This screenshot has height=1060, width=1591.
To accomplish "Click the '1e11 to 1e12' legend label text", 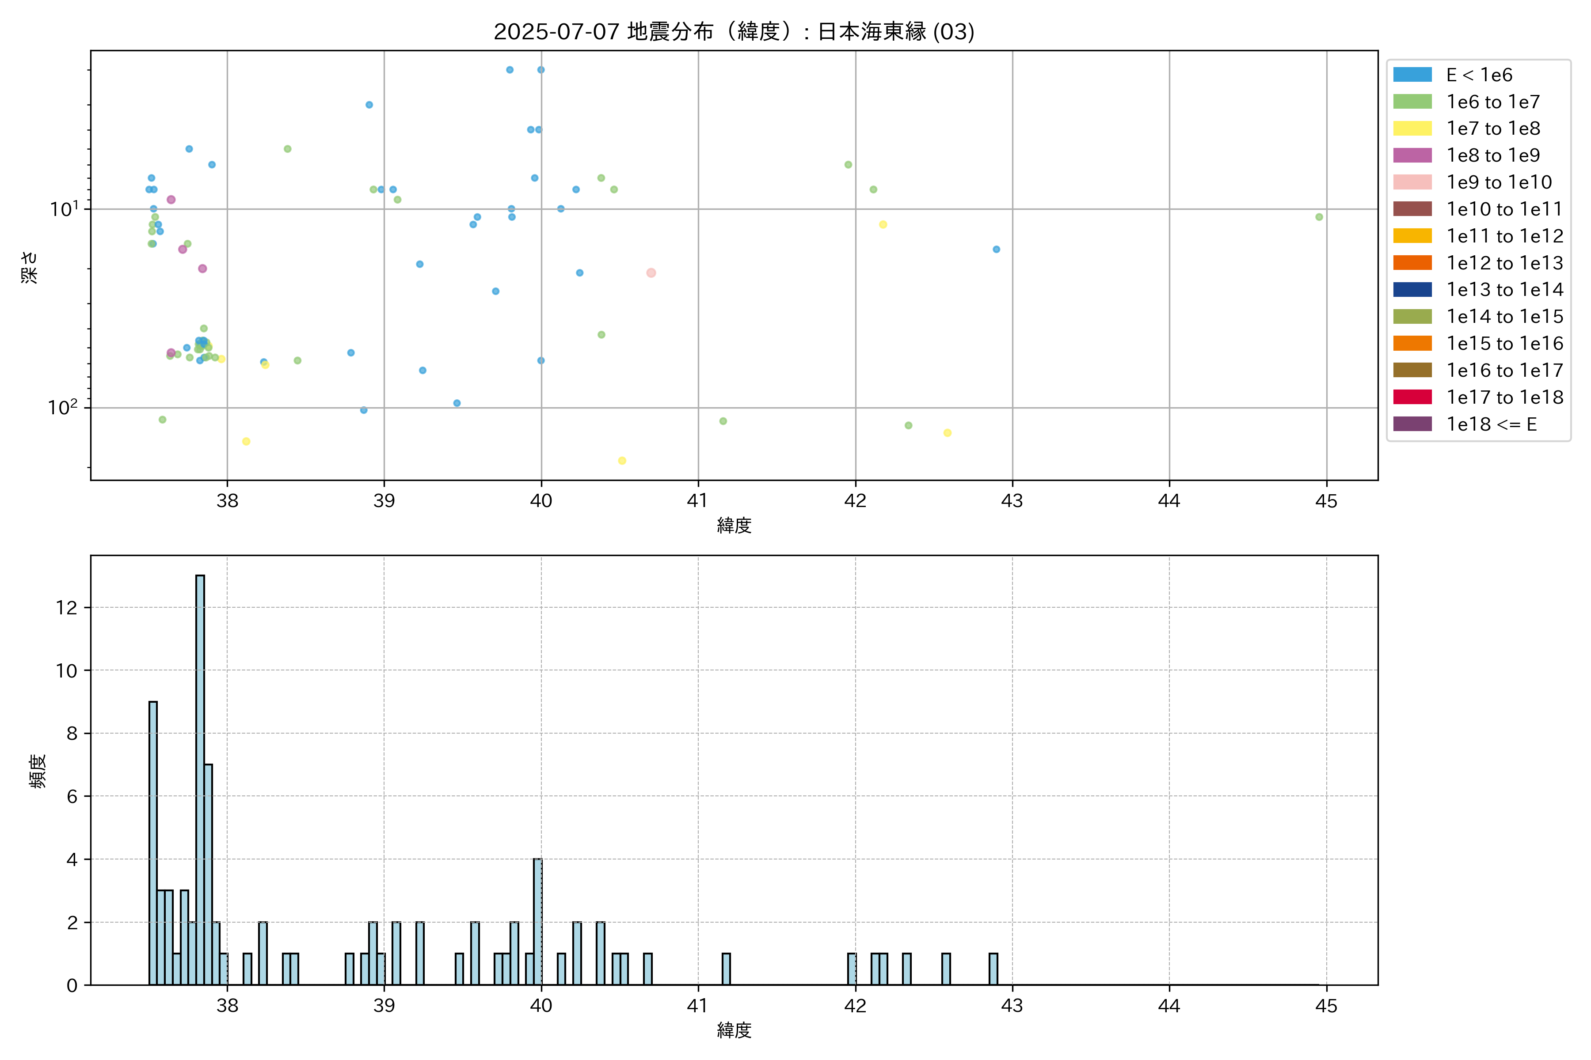I will [1504, 236].
